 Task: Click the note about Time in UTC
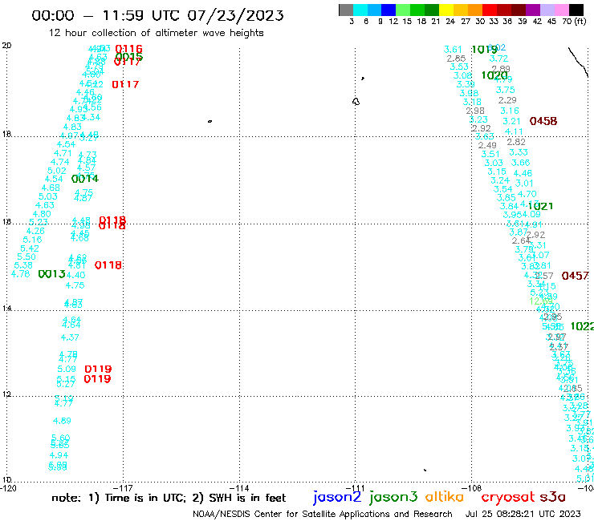pyautogui.click(x=169, y=498)
